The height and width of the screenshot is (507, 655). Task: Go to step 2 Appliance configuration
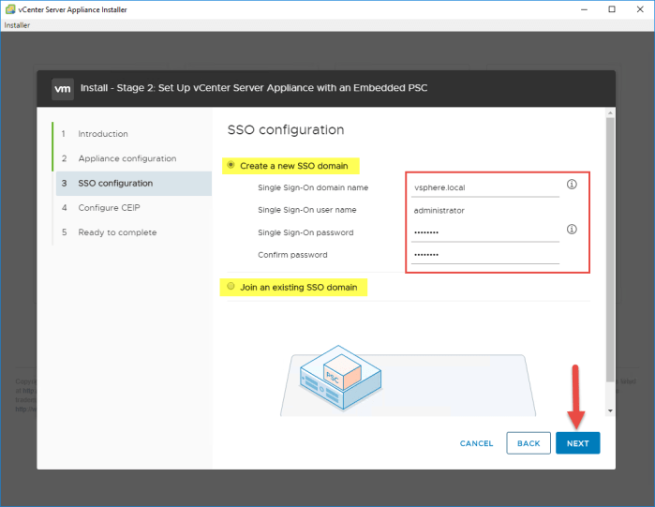click(x=127, y=158)
